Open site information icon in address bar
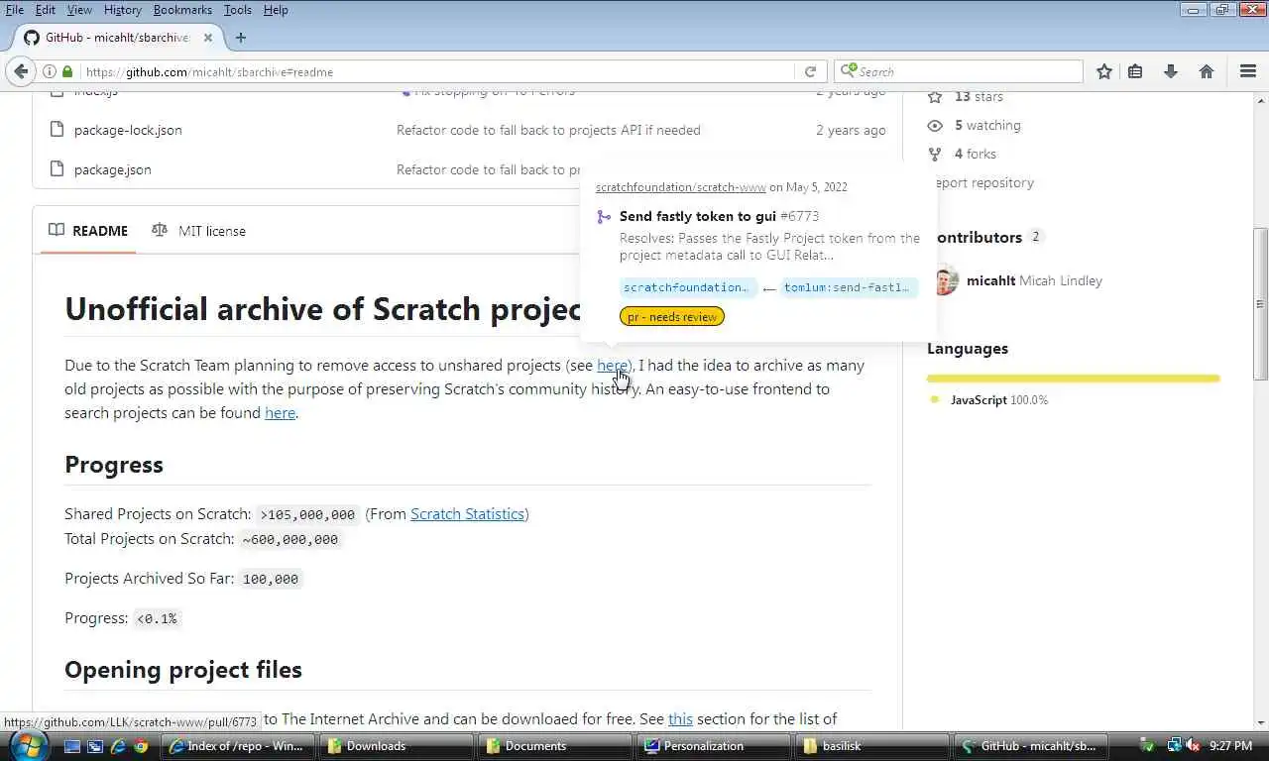The width and height of the screenshot is (1269, 761). pos(50,71)
